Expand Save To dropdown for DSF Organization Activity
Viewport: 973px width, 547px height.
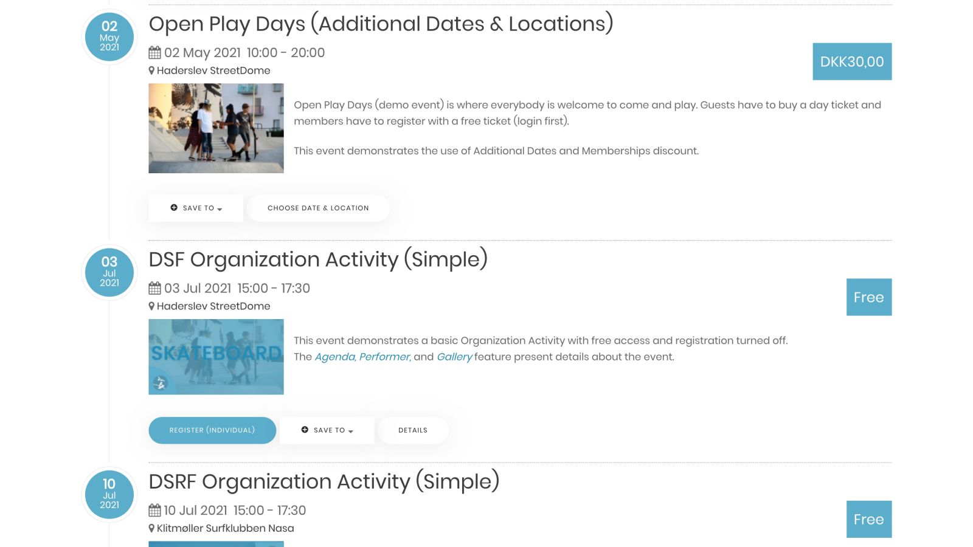[x=327, y=430]
